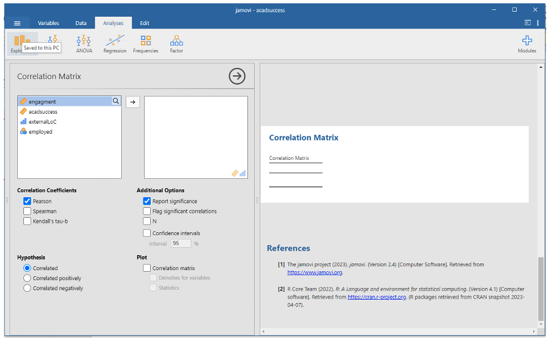
Task: Click the hamburger main menu icon
Action: click(17, 23)
